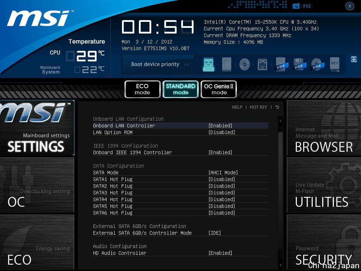Screen dimensions: 361x271
Task: Select the BEV boot device icon
Action: tap(335, 64)
